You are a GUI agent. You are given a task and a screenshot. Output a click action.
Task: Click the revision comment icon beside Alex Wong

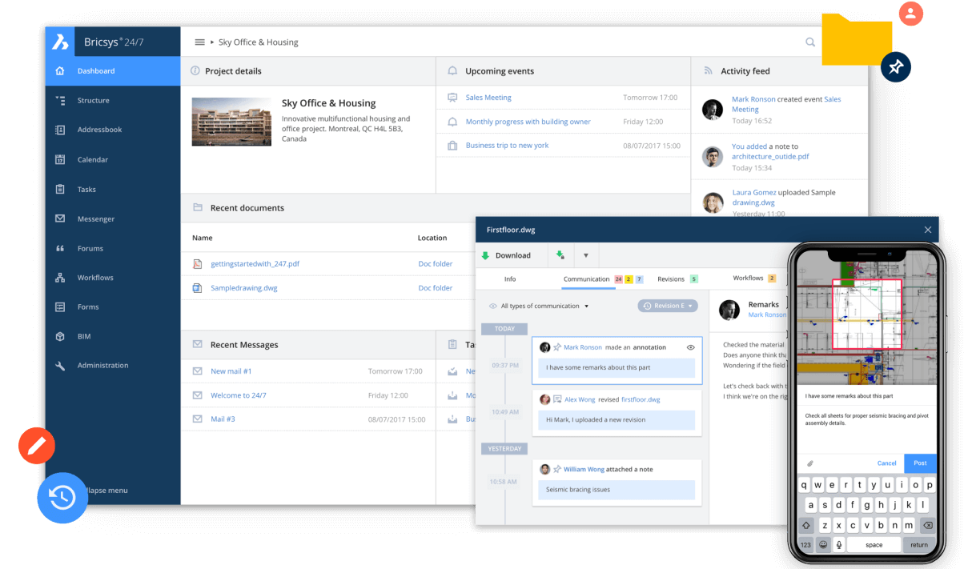[x=557, y=399]
